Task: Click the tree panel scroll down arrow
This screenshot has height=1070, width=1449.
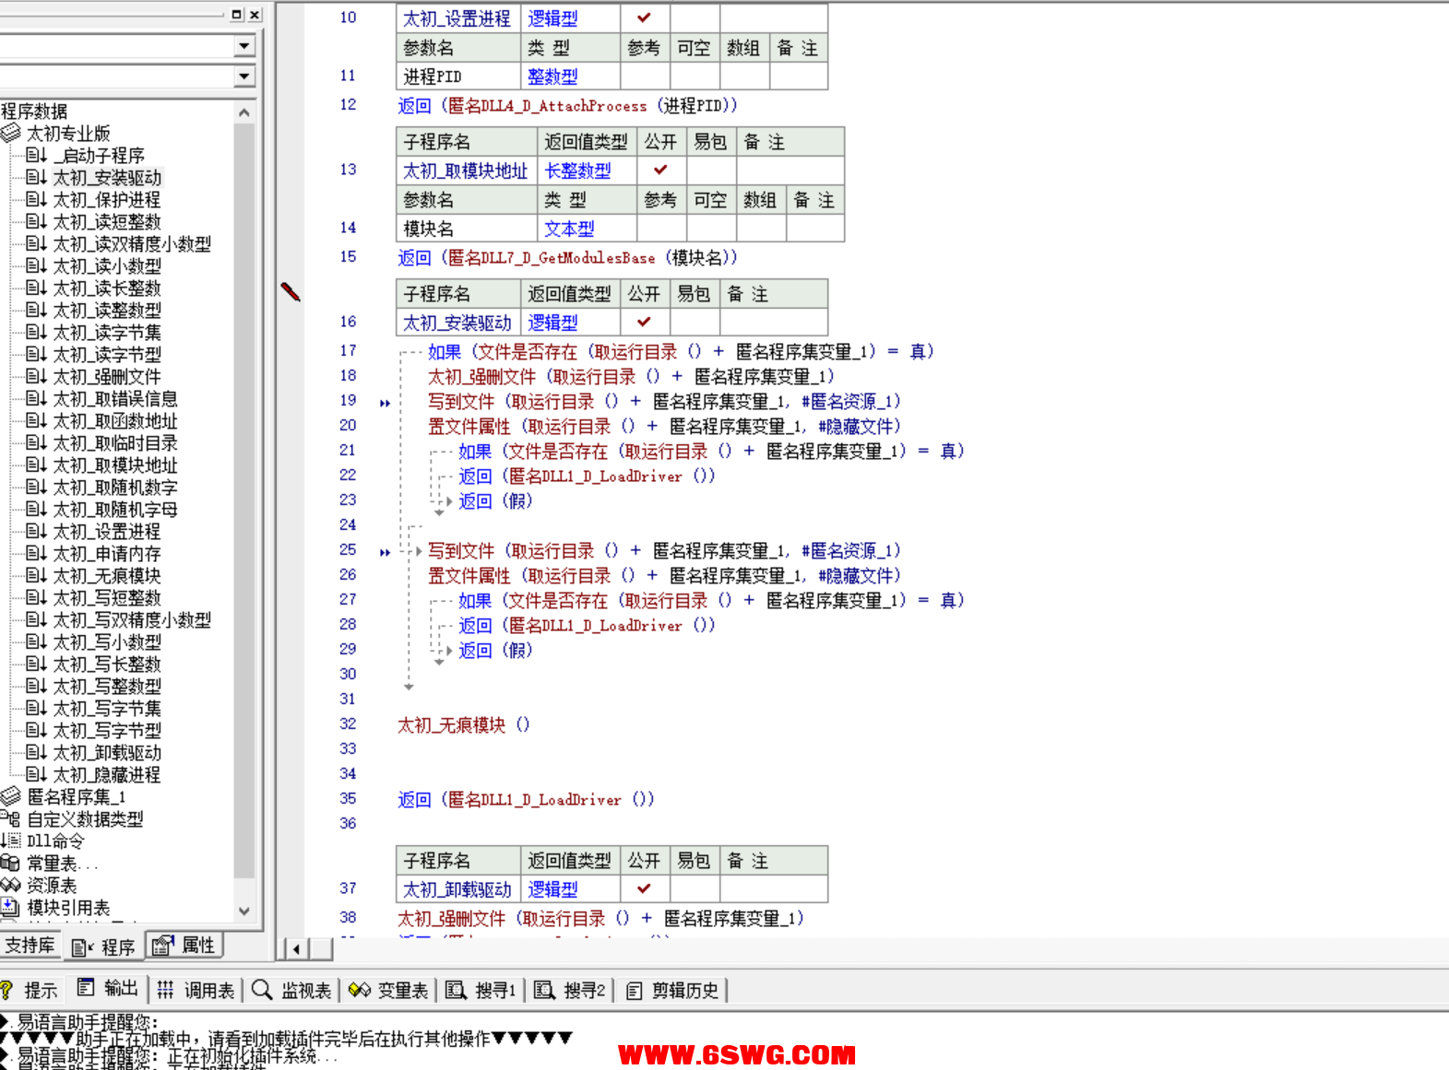Action: [x=244, y=911]
